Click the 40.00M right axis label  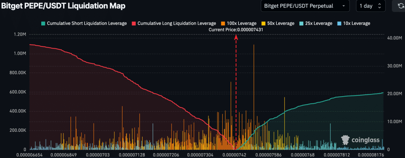[394, 38]
